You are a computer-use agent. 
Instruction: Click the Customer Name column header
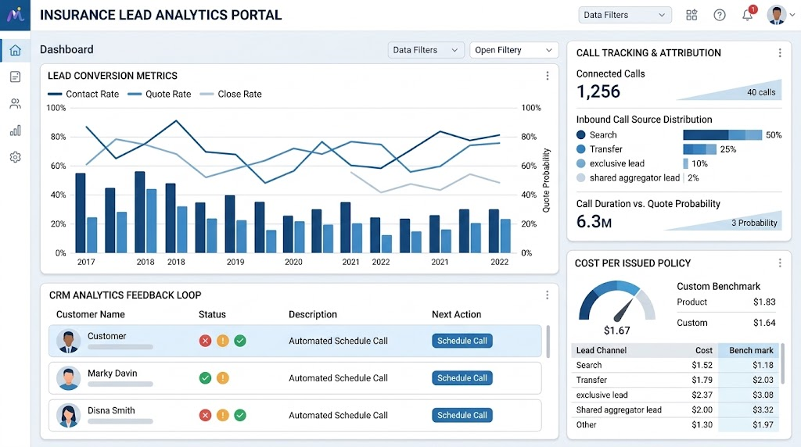(91, 314)
